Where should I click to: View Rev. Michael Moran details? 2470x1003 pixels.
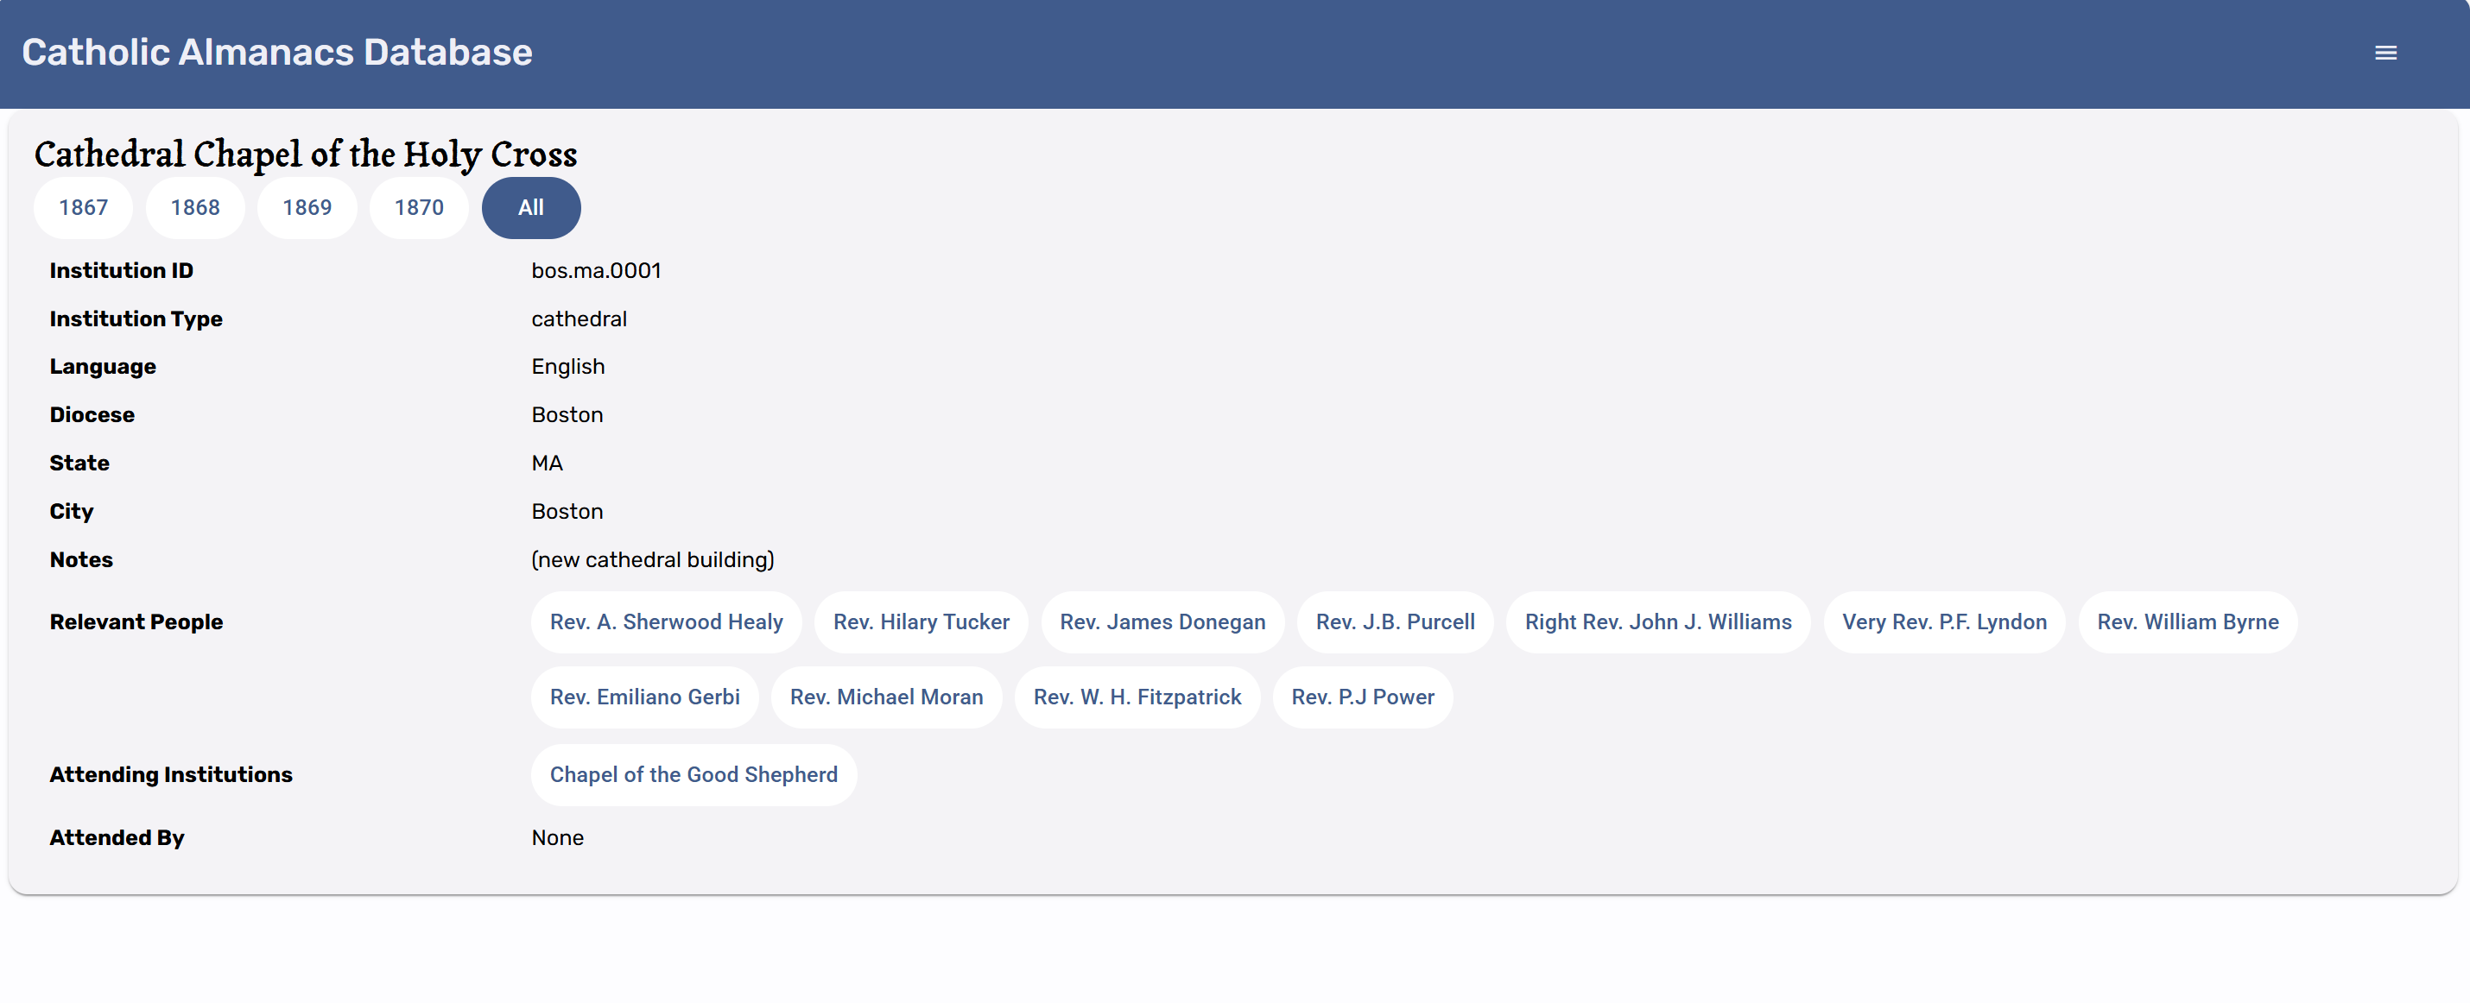point(887,697)
